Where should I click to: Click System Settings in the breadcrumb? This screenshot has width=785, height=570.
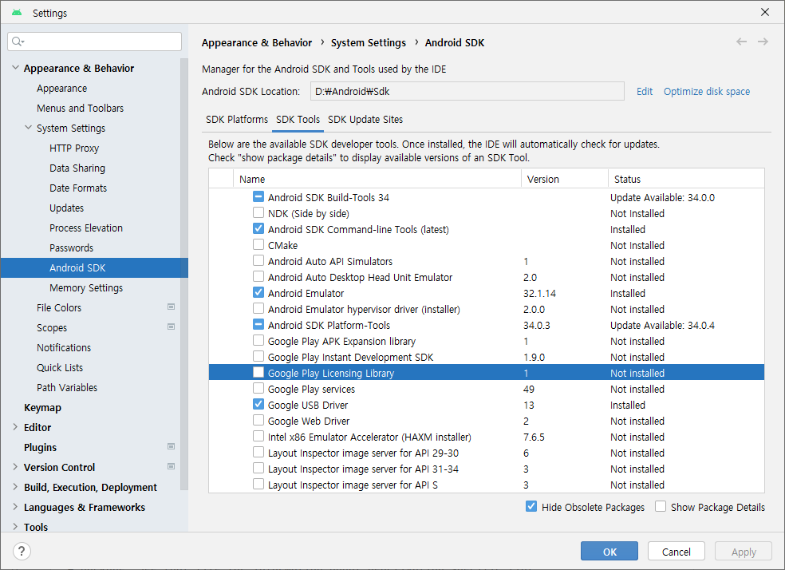(369, 42)
